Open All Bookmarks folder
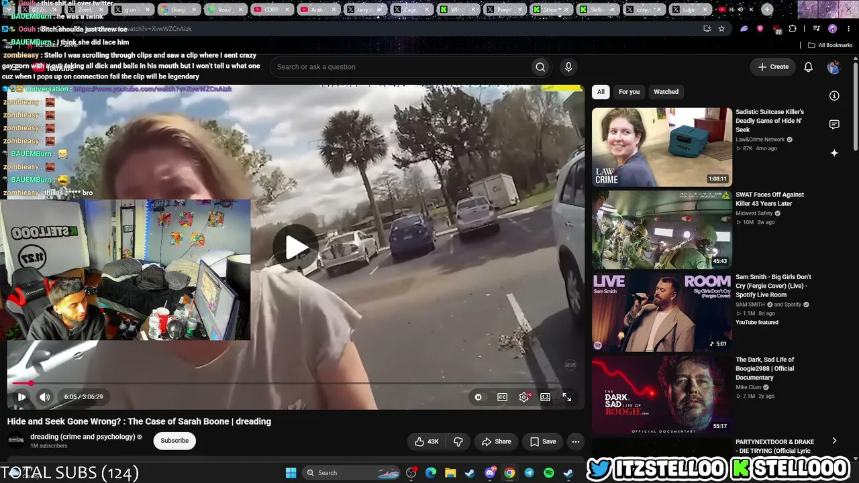The width and height of the screenshot is (859, 483). 829,45
